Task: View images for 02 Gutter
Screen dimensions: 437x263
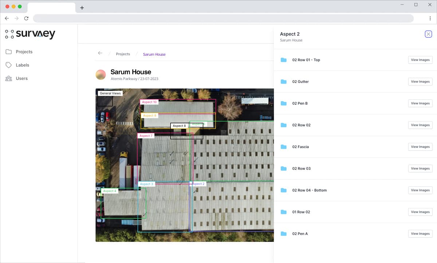Action: click(x=420, y=82)
